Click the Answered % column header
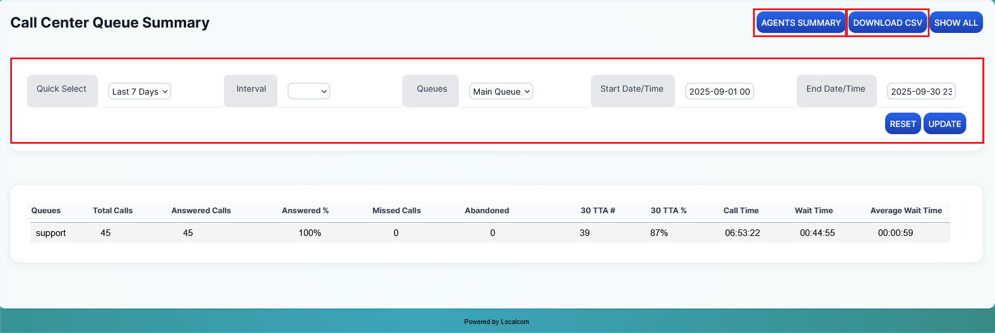Image resolution: width=995 pixels, height=333 pixels. [305, 211]
